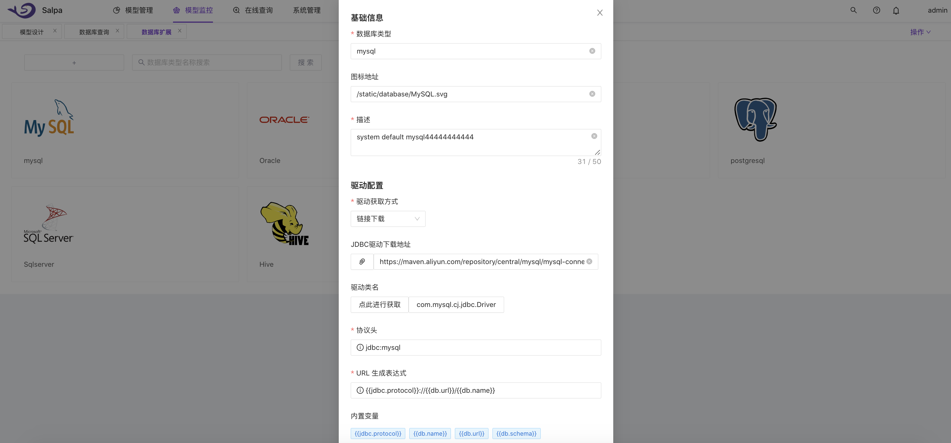Clear the JDBC driver download URL
This screenshot has width=951, height=443.
click(589, 261)
